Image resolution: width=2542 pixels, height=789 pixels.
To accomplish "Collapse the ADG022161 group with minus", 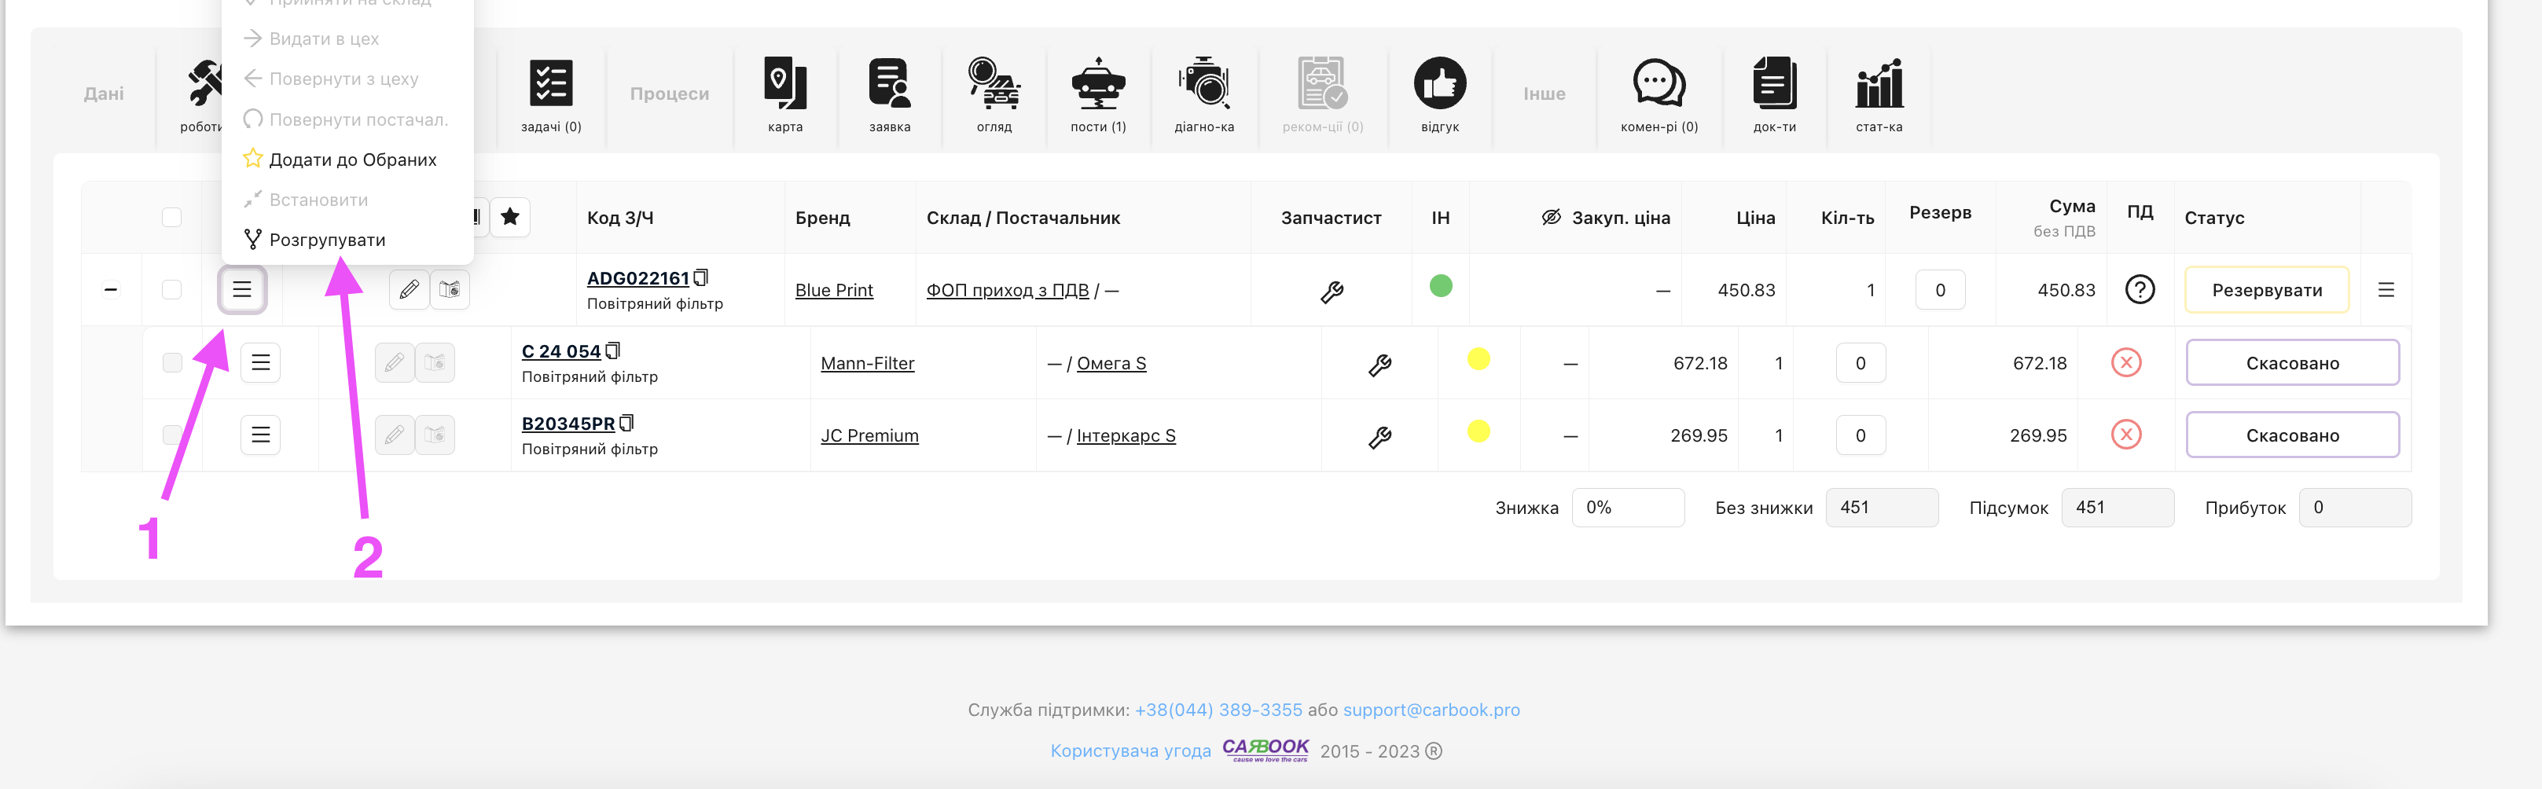I will [111, 290].
